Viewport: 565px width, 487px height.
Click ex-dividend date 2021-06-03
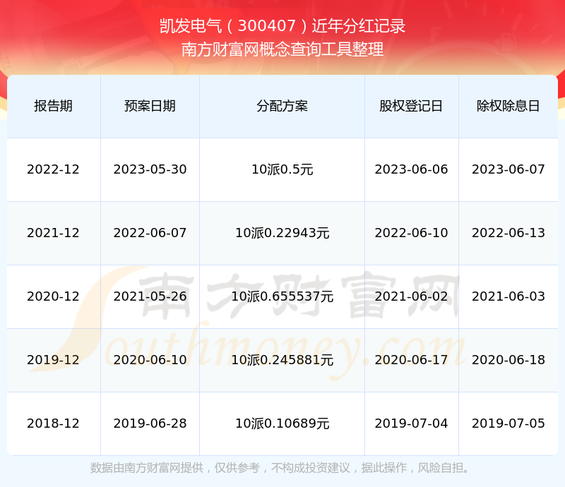point(508,296)
